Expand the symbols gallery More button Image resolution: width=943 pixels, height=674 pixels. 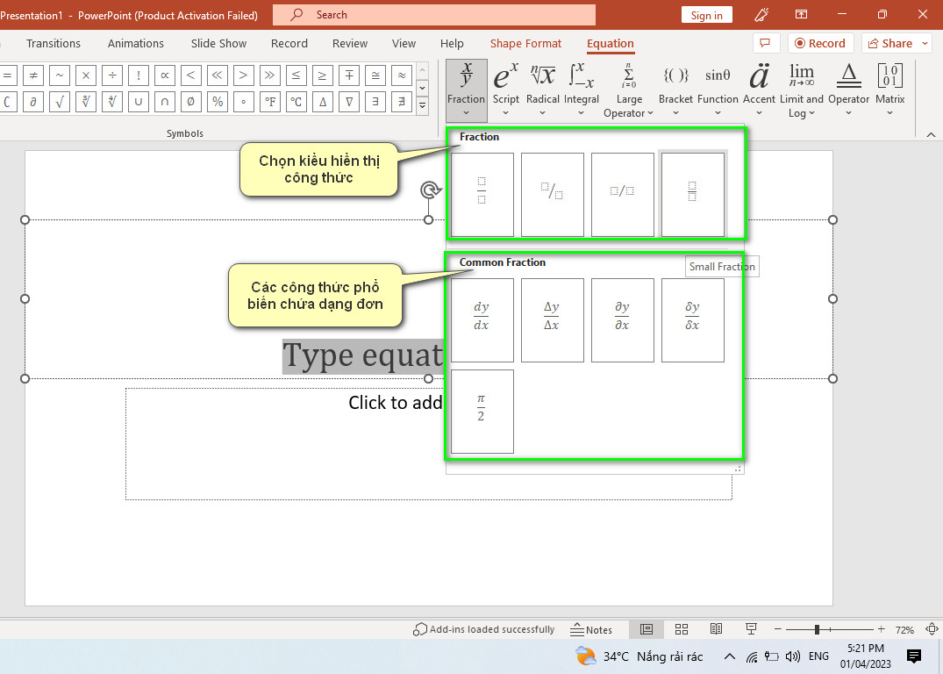tap(423, 106)
